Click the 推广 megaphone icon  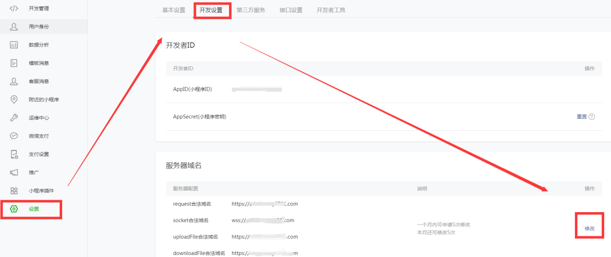click(x=14, y=173)
